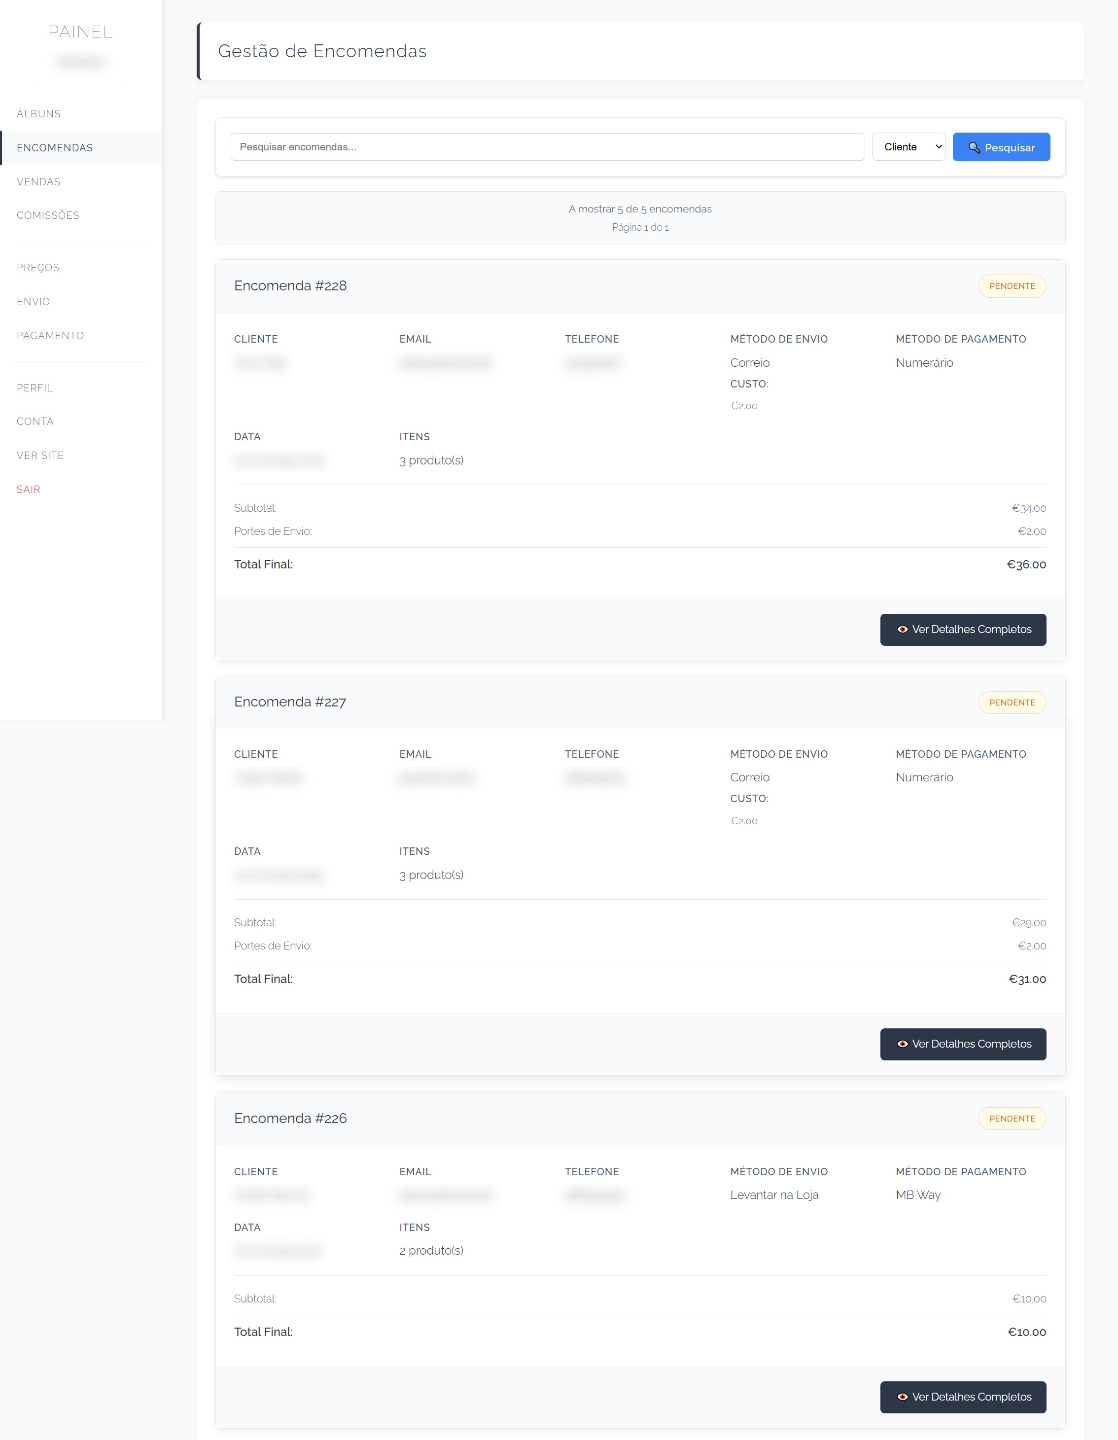Click the eye icon on Encomenda #227 details button
The height and width of the screenshot is (1440, 1118).
[x=903, y=1044]
